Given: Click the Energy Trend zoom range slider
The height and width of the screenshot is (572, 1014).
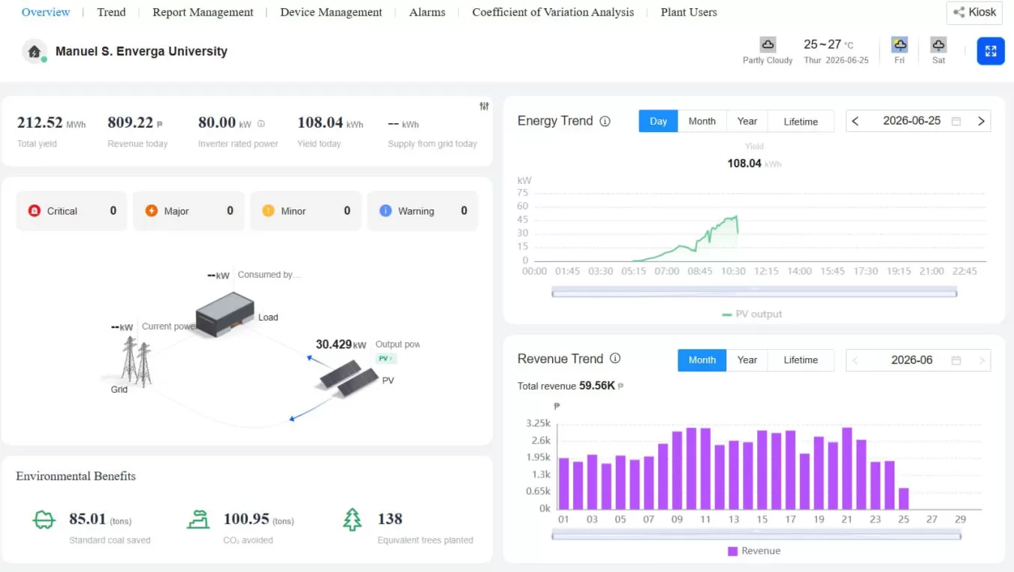Looking at the screenshot, I should (754, 293).
